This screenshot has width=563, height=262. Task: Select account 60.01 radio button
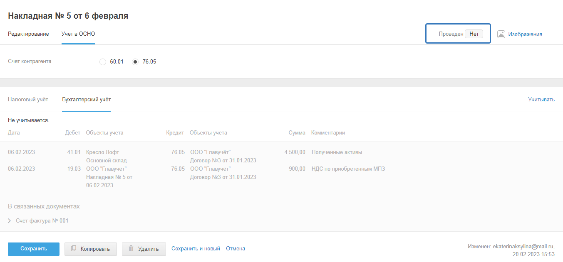coord(103,62)
